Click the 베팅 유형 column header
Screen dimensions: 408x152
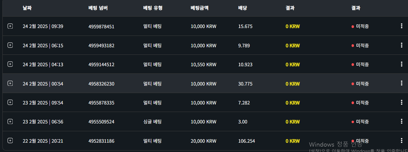click(x=153, y=8)
